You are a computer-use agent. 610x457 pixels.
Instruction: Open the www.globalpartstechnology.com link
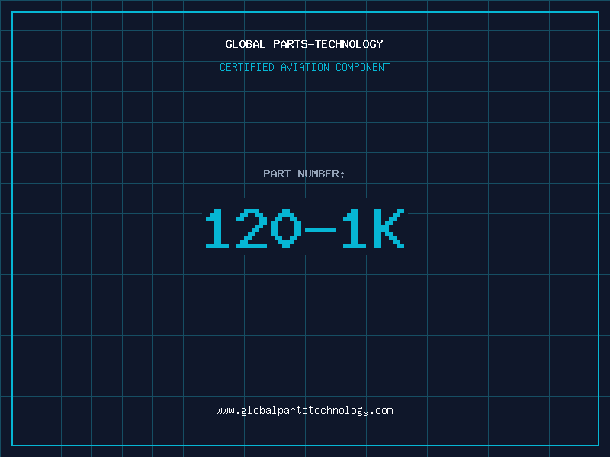coord(304,411)
